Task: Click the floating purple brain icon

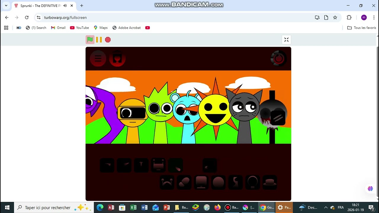Action: [370, 188]
